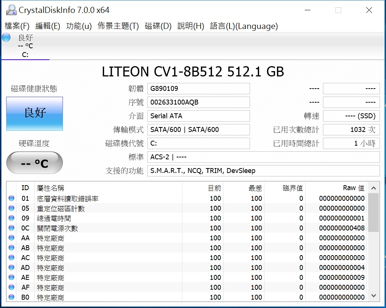Click the status dot for attribute AD
This screenshot has width=386, height=308.
(x=11, y=267)
